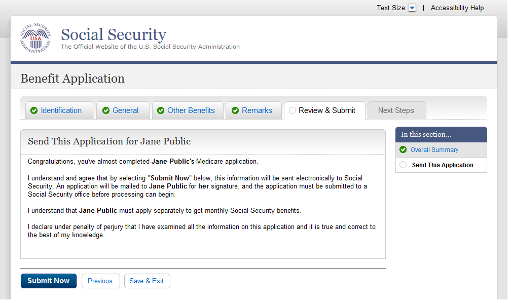Click the green checkmark on Remarks tab
The height and width of the screenshot is (303, 511).
(235, 111)
